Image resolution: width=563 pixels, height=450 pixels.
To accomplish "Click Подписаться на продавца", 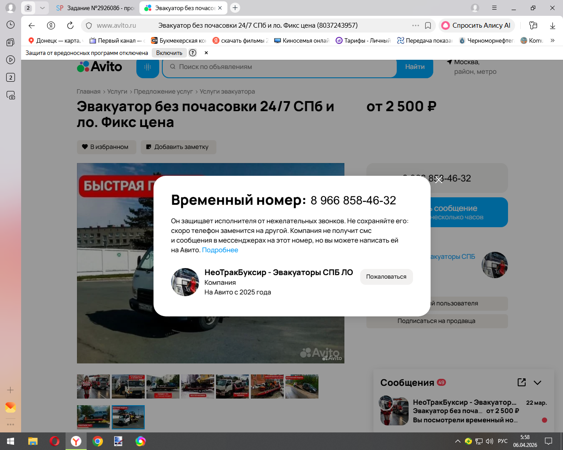I will click(437, 321).
